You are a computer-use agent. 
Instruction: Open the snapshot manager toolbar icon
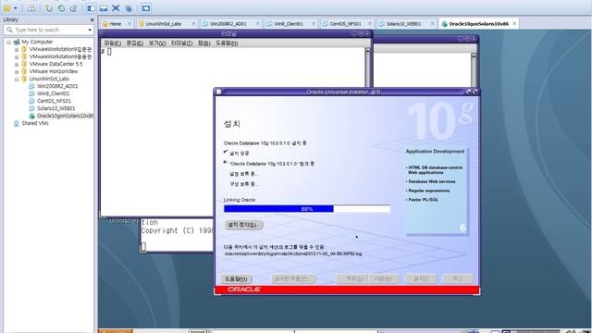click(x=73, y=8)
